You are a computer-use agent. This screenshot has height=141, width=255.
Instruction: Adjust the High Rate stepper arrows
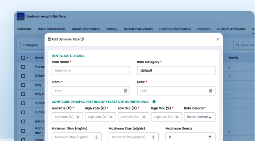pyautogui.click(x=111, y=117)
